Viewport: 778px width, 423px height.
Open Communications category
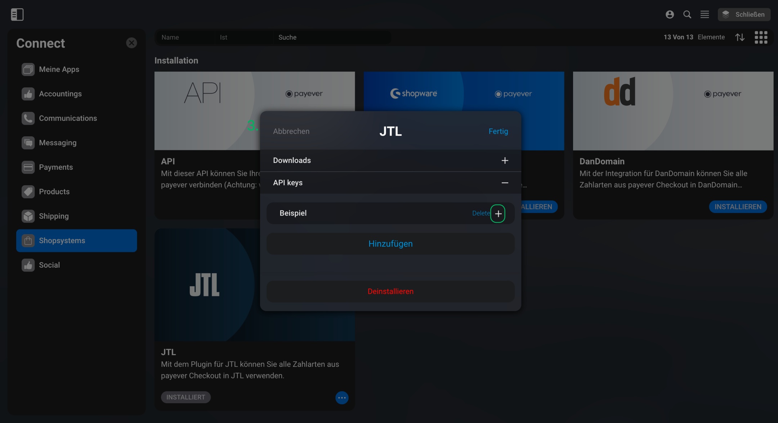[77, 118]
